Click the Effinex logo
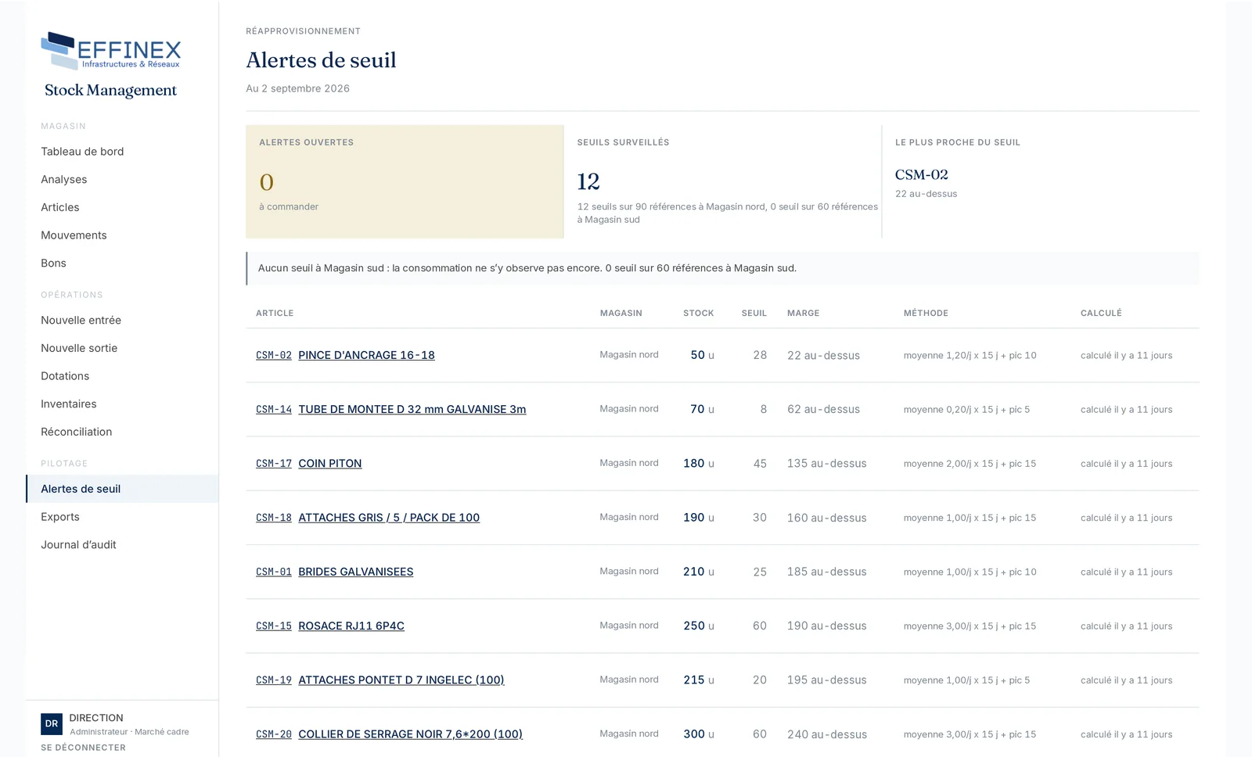 click(x=110, y=51)
